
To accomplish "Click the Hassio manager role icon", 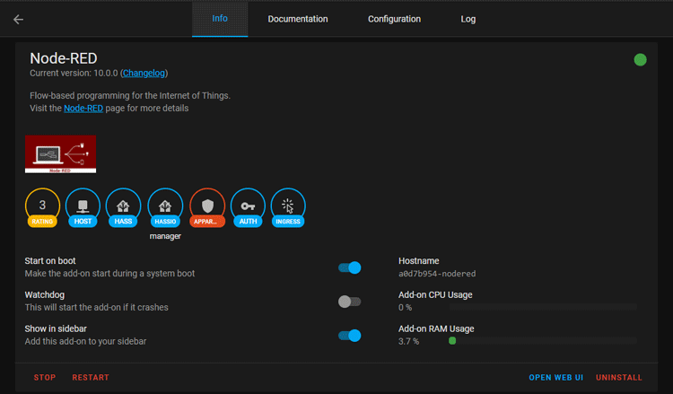I will click(x=165, y=207).
